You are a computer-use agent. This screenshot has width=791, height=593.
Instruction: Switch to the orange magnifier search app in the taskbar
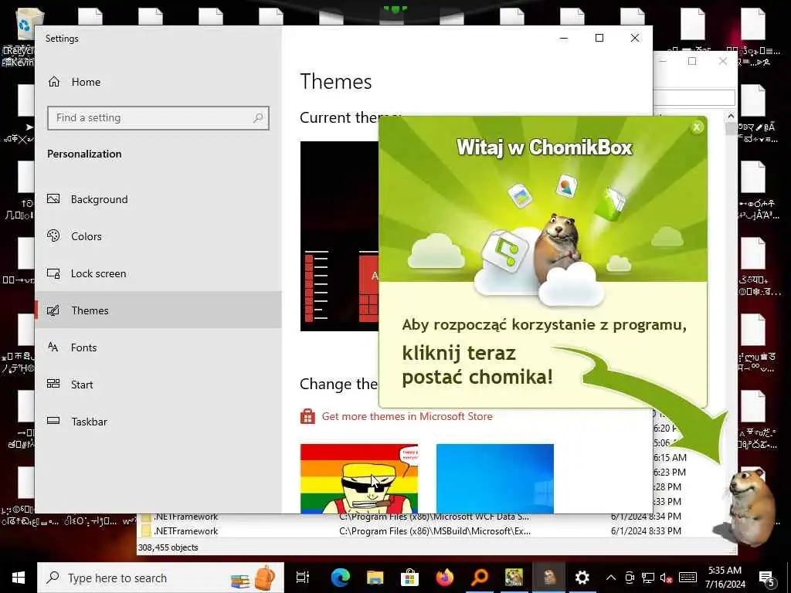pyautogui.click(x=479, y=578)
